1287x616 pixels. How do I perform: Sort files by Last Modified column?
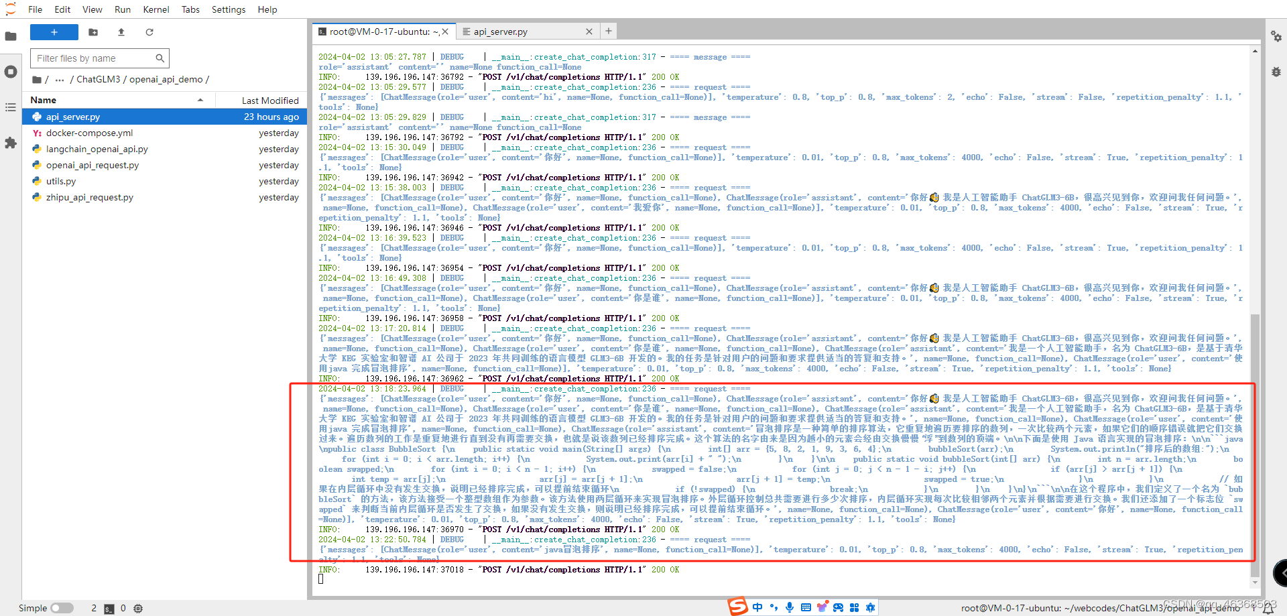[261, 101]
